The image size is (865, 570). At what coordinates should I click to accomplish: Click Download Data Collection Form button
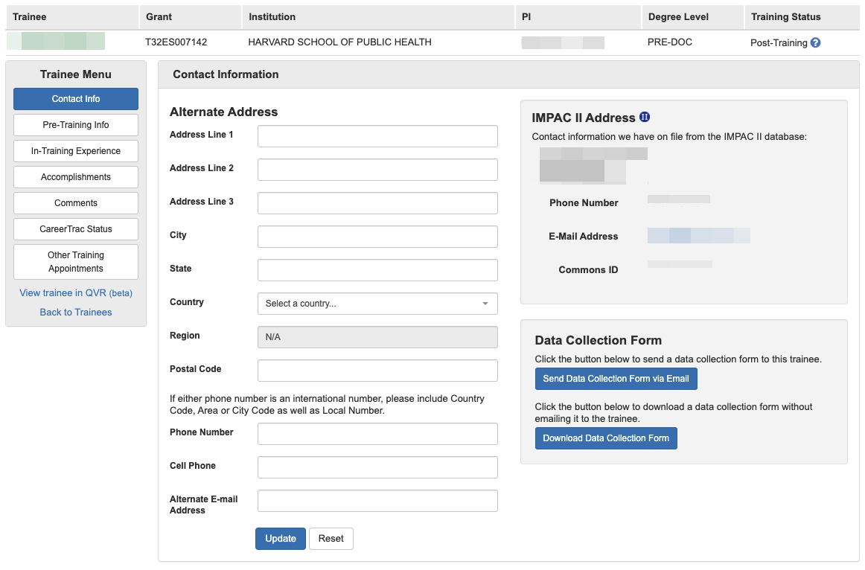(x=606, y=438)
